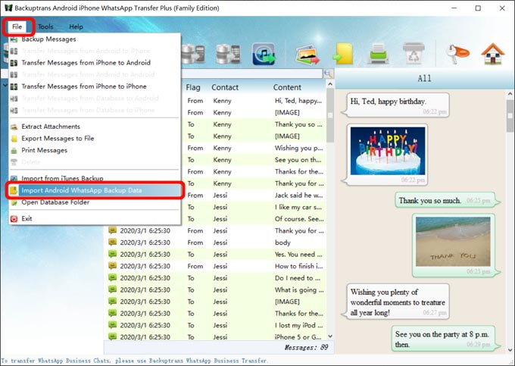The image size is (515, 366).
Task: Click message icon in 'Thank you for ...' Jessi row
Action: tap(113, 230)
